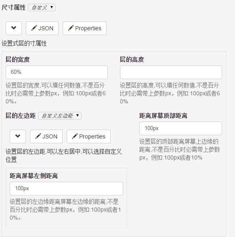Click the 尺寸属性 heading label
The image size is (235, 237).
tap(14, 7)
